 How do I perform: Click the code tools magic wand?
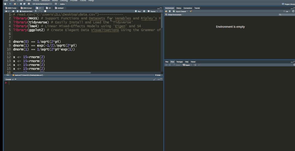click(40, 11)
